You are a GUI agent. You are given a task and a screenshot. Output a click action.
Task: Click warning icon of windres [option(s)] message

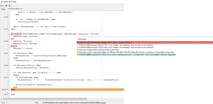[78, 50]
